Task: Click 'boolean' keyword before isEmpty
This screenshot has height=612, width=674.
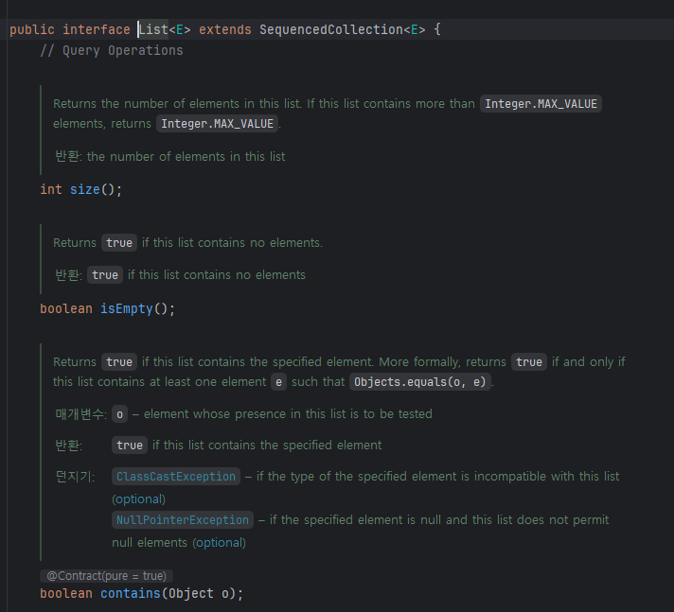Action: point(66,308)
